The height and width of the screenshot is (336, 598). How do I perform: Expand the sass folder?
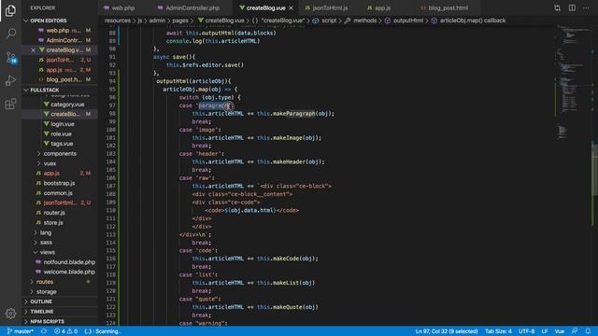46,243
